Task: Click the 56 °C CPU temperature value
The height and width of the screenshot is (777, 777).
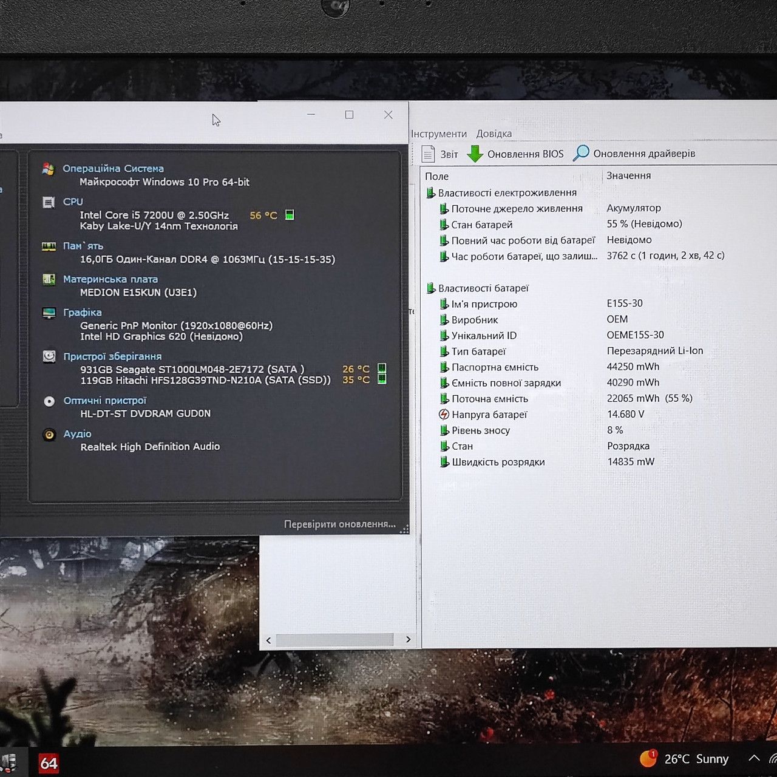Action: point(263,215)
